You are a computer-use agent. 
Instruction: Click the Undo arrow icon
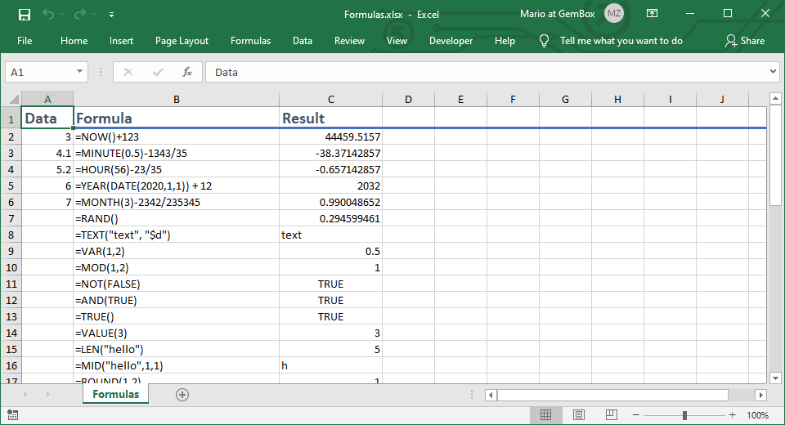(x=47, y=14)
